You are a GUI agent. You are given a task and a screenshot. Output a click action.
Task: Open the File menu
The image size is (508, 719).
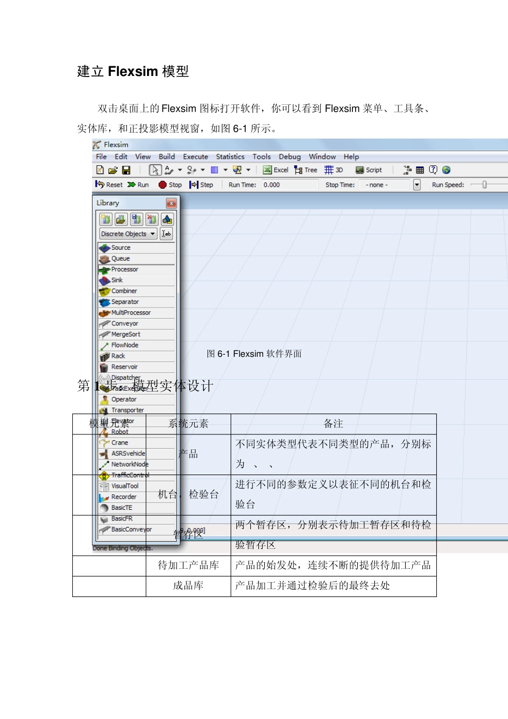(x=101, y=157)
